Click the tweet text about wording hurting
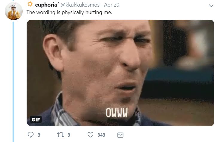Image resolution: width=221 pixels, height=142 pixels. pyautogui.click(x=69, y=12)
